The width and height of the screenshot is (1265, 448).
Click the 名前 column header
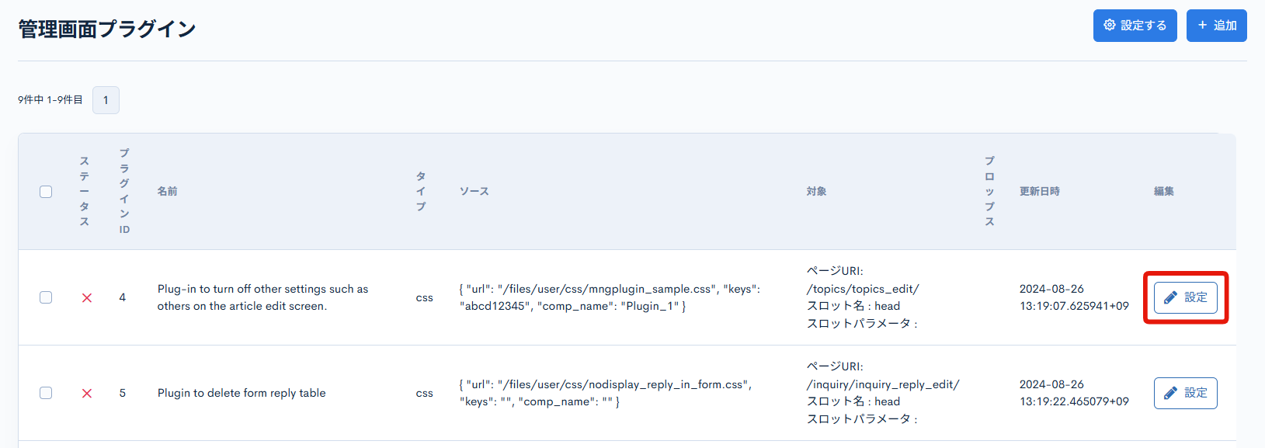[168, 191]
